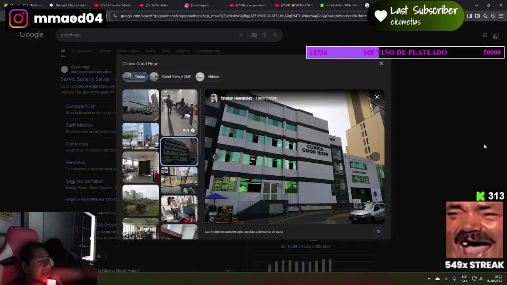Open the Servicios sitelink

pyautogui.click(x=75, y=163)
